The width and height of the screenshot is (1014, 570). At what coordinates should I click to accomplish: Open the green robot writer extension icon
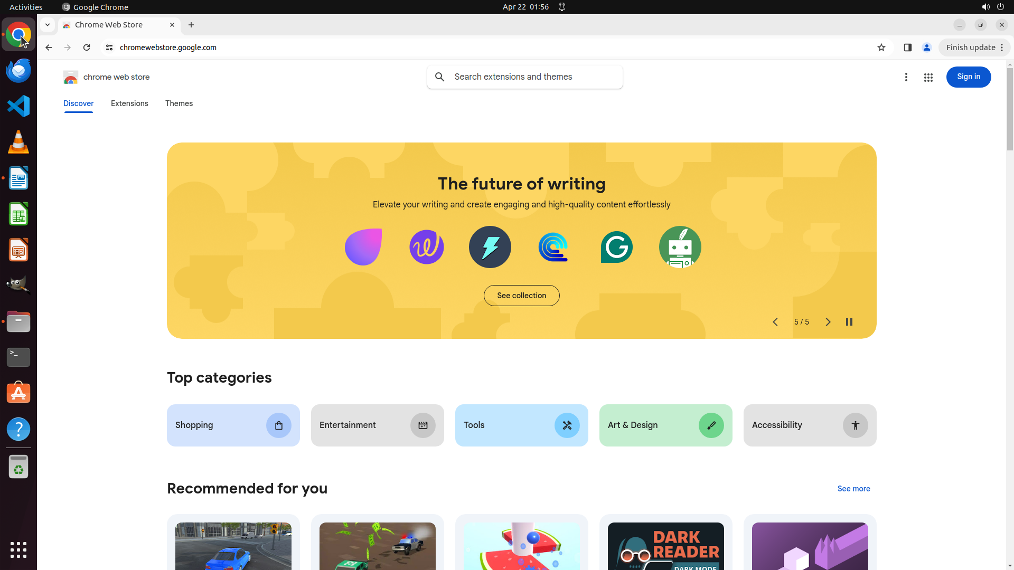[680, 247]
